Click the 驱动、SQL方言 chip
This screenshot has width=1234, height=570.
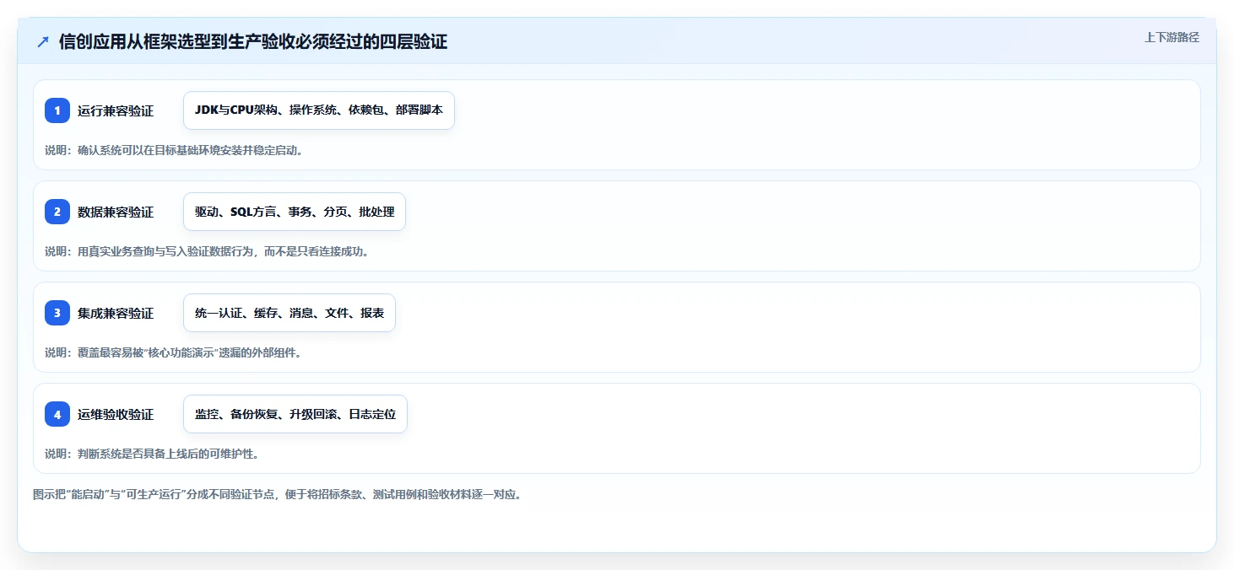[x=295, y=212]
